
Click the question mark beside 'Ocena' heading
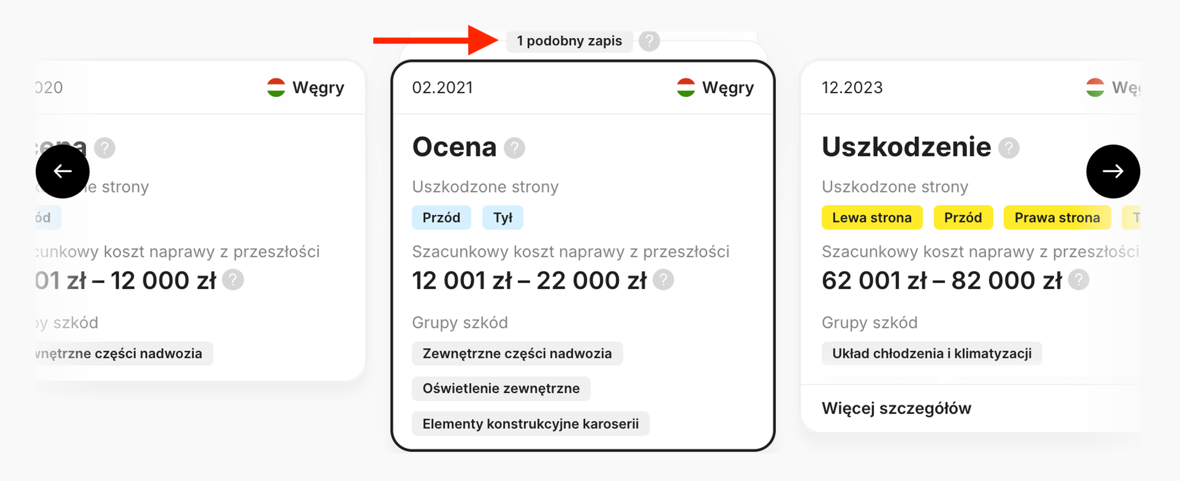click(514, 147)
